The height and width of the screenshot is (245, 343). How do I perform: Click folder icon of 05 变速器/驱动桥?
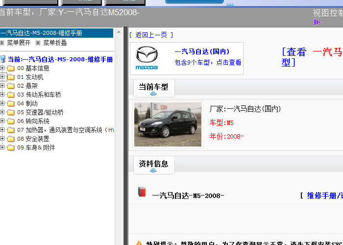coord(11,112)
